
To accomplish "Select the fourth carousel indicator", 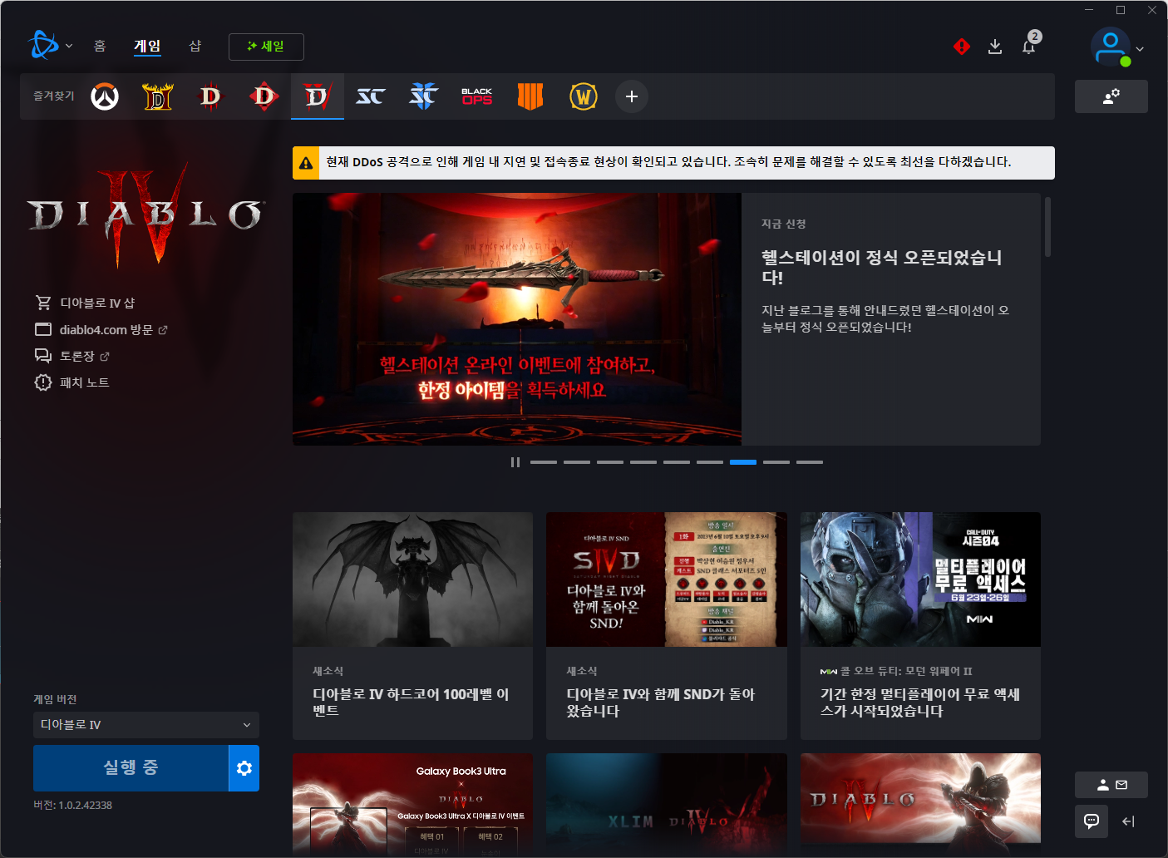I will (x=643, y=462).
